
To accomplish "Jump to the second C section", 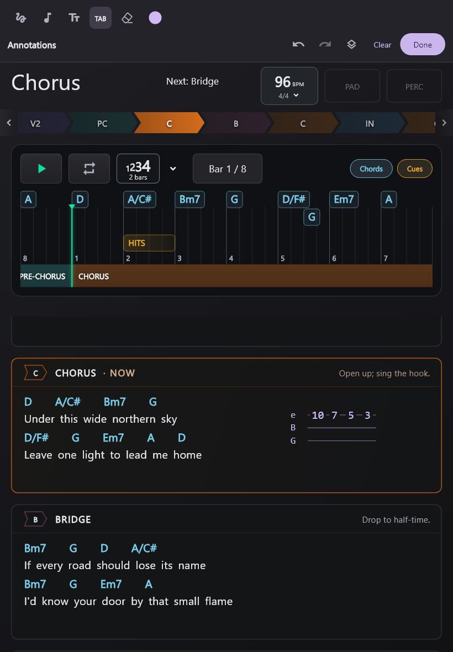I will (303, 123).
